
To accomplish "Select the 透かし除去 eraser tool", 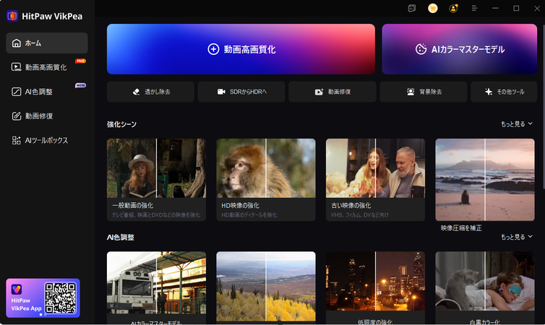I will click(150, 92).
